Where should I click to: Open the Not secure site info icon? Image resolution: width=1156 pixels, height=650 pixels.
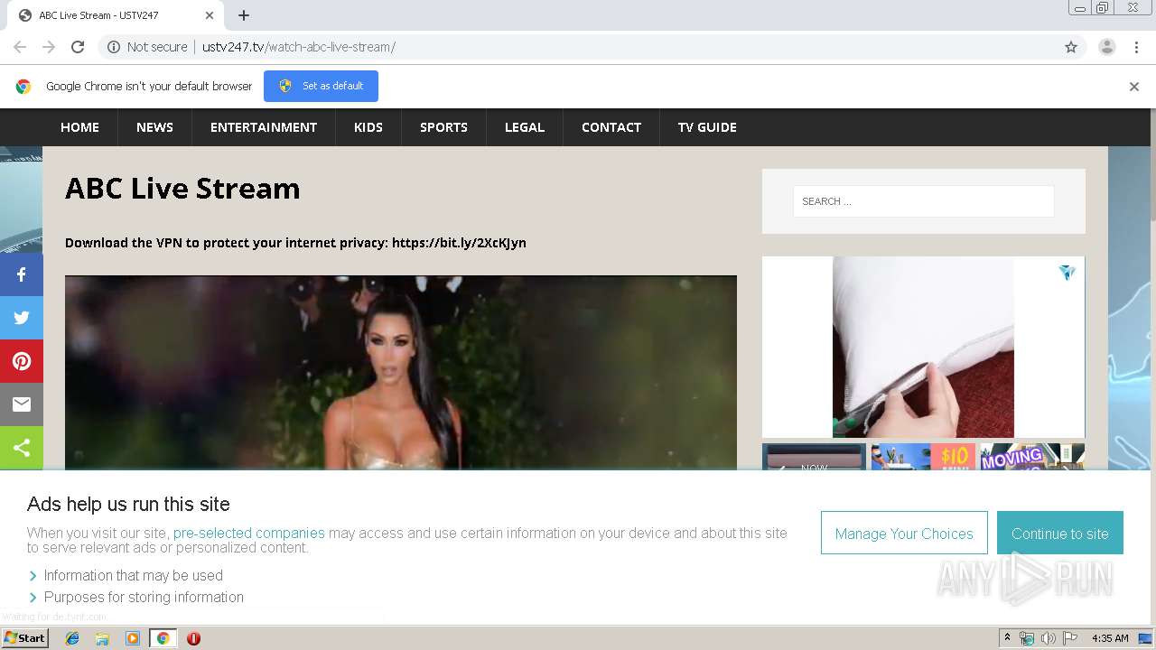114,47
